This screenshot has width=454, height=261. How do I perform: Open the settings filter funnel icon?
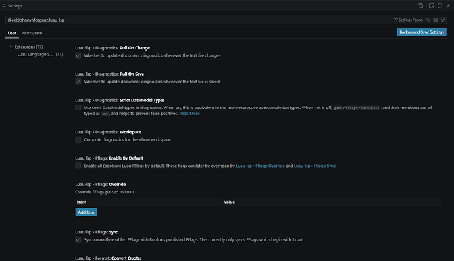(443, 20)
